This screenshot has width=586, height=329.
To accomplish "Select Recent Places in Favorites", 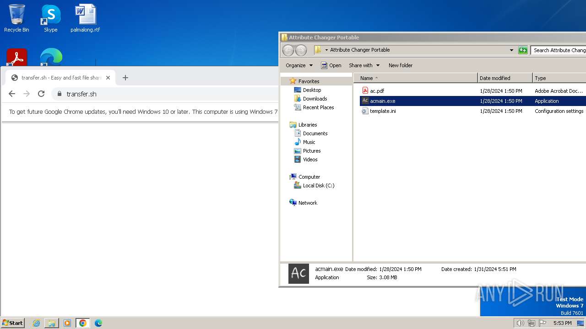I will pyautogui.click(x=318, y=107).
